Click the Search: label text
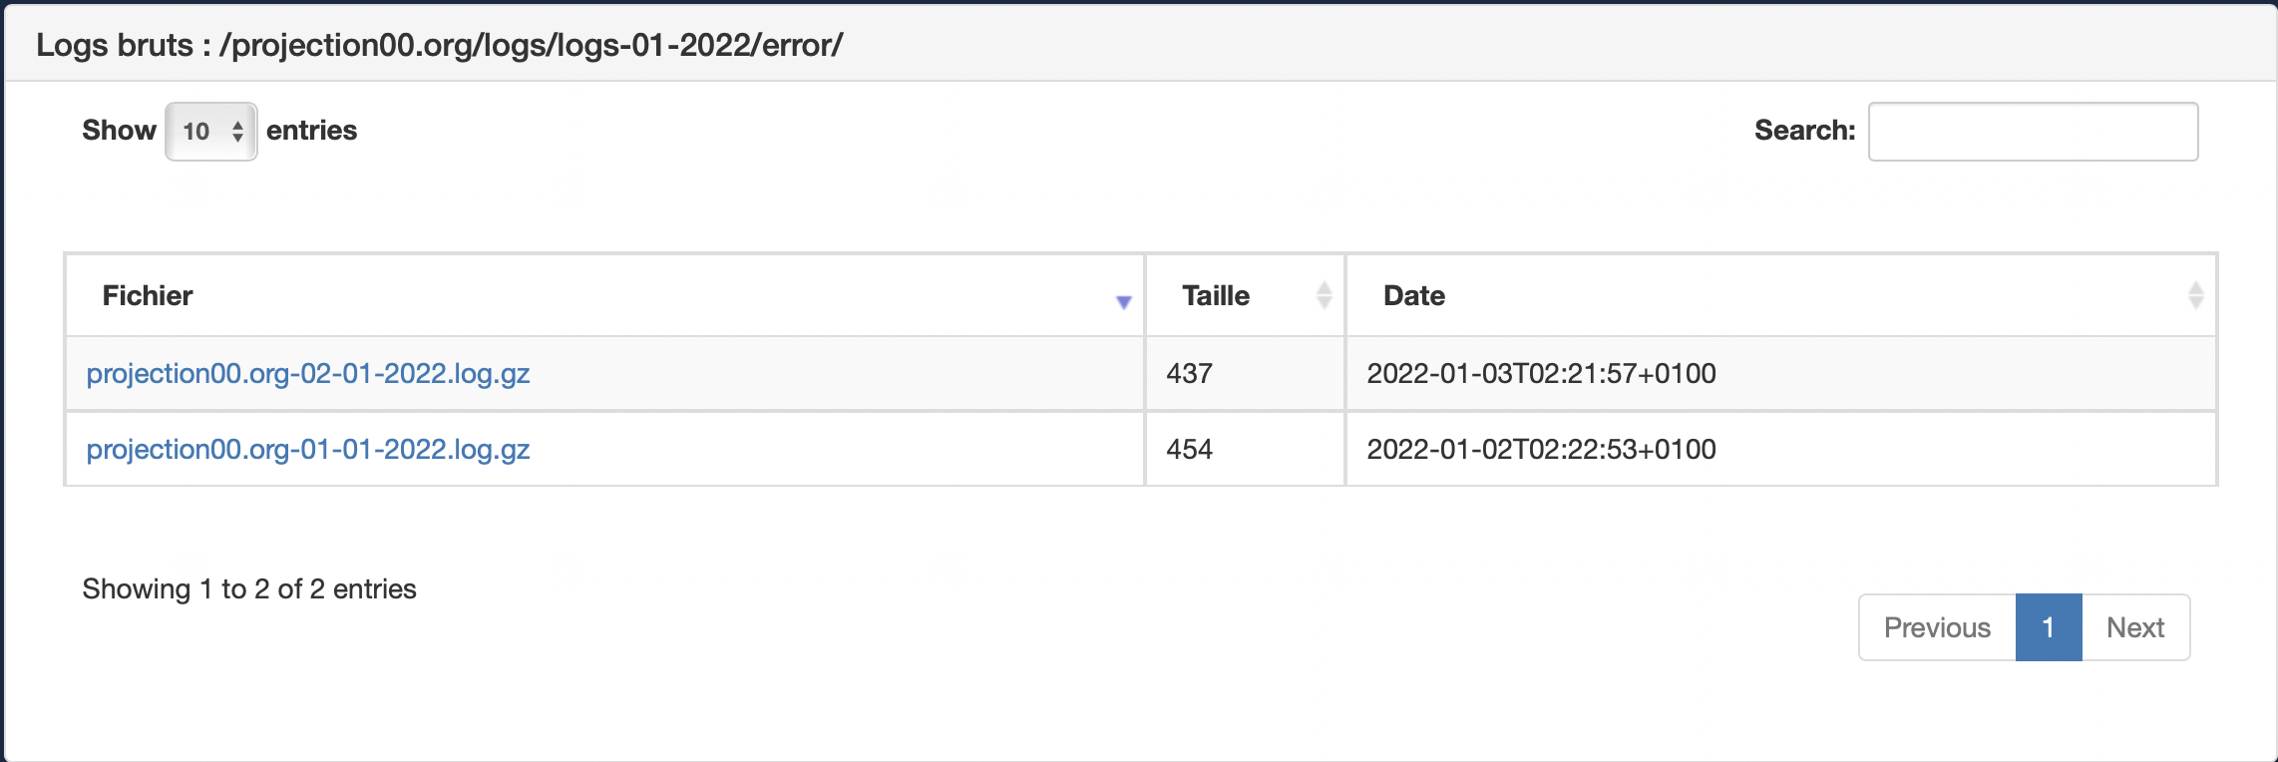This screenshot has width=2278, height=762. [1804, 131]
